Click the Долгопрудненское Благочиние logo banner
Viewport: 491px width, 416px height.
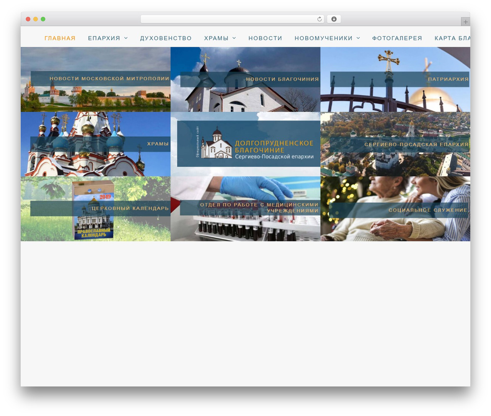(249, 144)
